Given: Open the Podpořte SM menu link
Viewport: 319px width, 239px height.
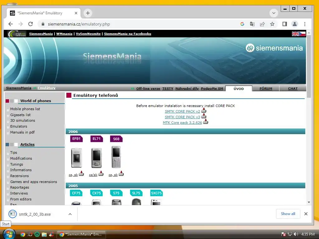Looking at the screenshot, I should (x=212, y=89).
